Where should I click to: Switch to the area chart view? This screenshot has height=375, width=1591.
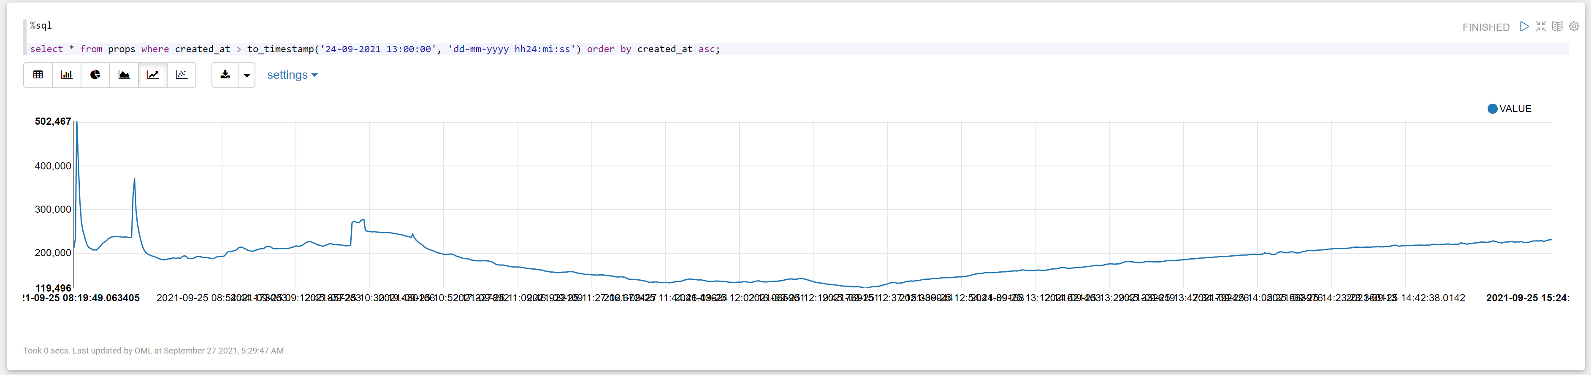click(124, 75)
